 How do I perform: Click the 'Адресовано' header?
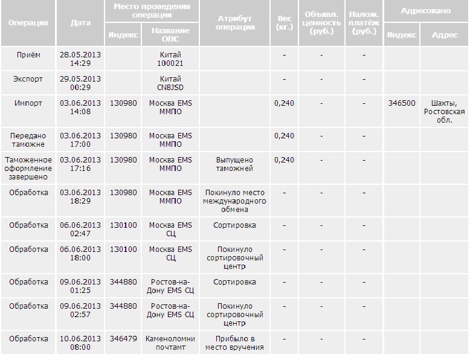(x=426, y=11)
